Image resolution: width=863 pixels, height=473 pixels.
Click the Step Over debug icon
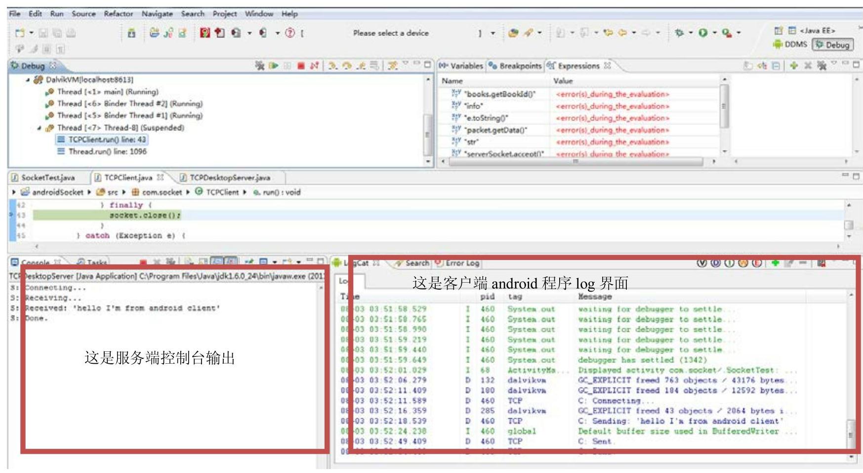click(347, 66)
